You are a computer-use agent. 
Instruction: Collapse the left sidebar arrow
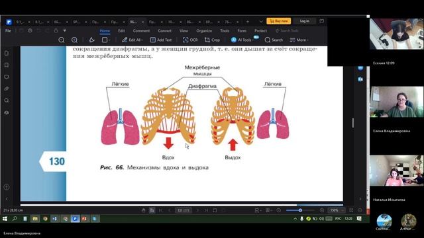coord(7,199)
